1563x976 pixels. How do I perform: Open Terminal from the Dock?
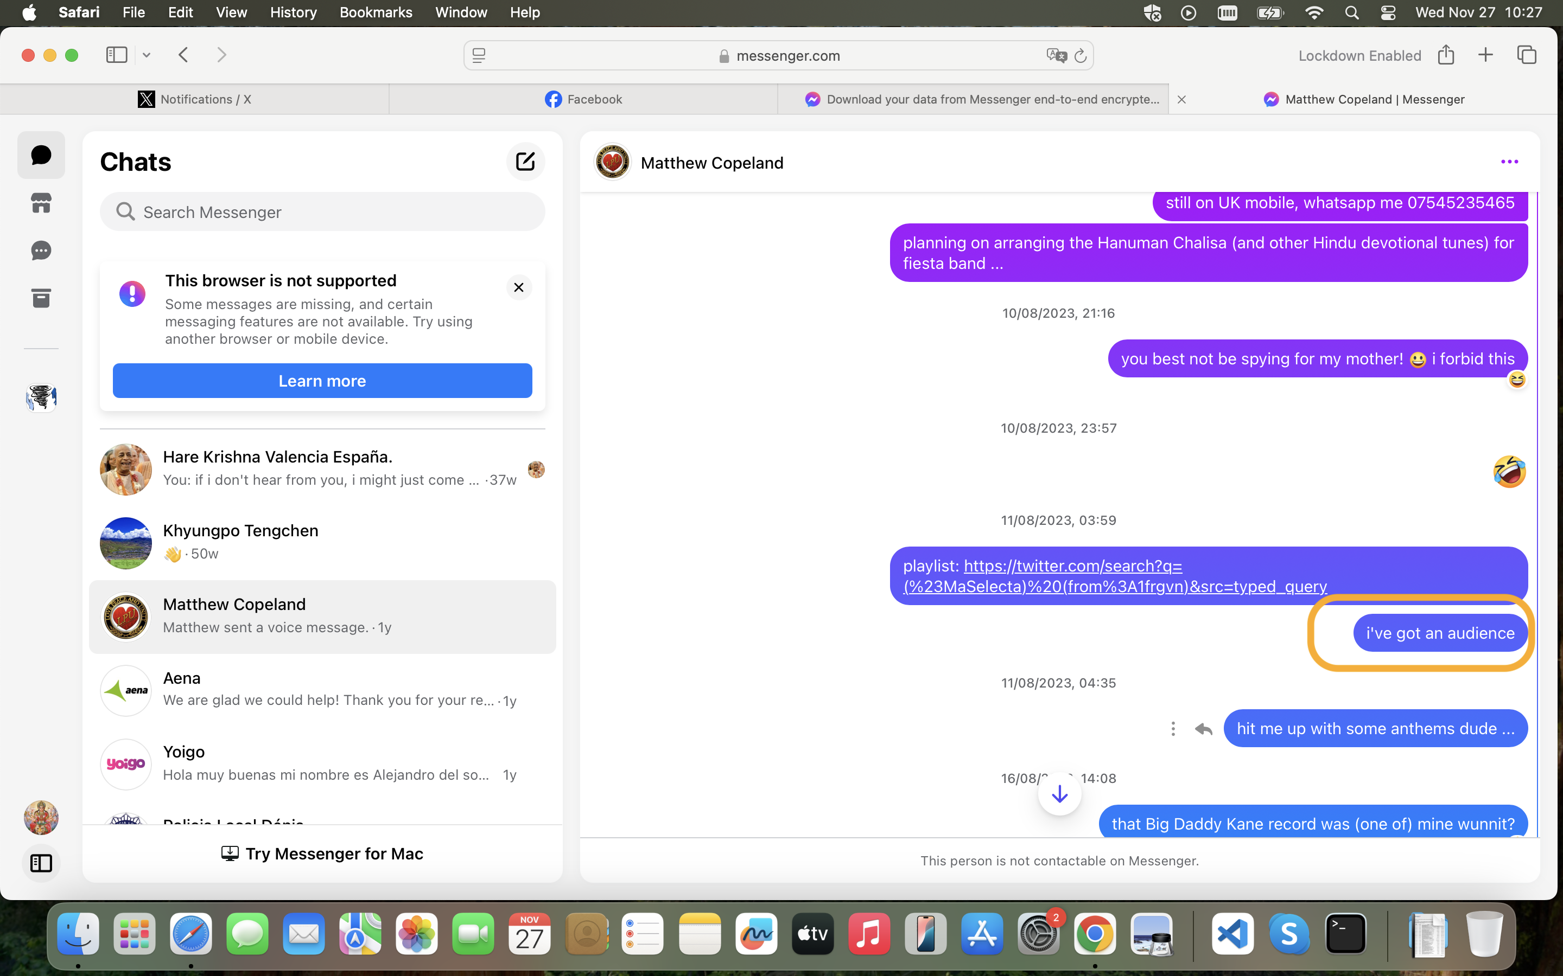point(1345,933)
